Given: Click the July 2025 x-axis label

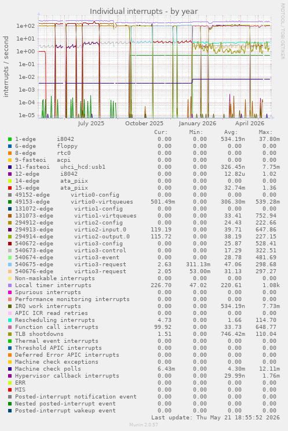Looking at the screenshot, I should pyautogui.click(x=91, y=124).
